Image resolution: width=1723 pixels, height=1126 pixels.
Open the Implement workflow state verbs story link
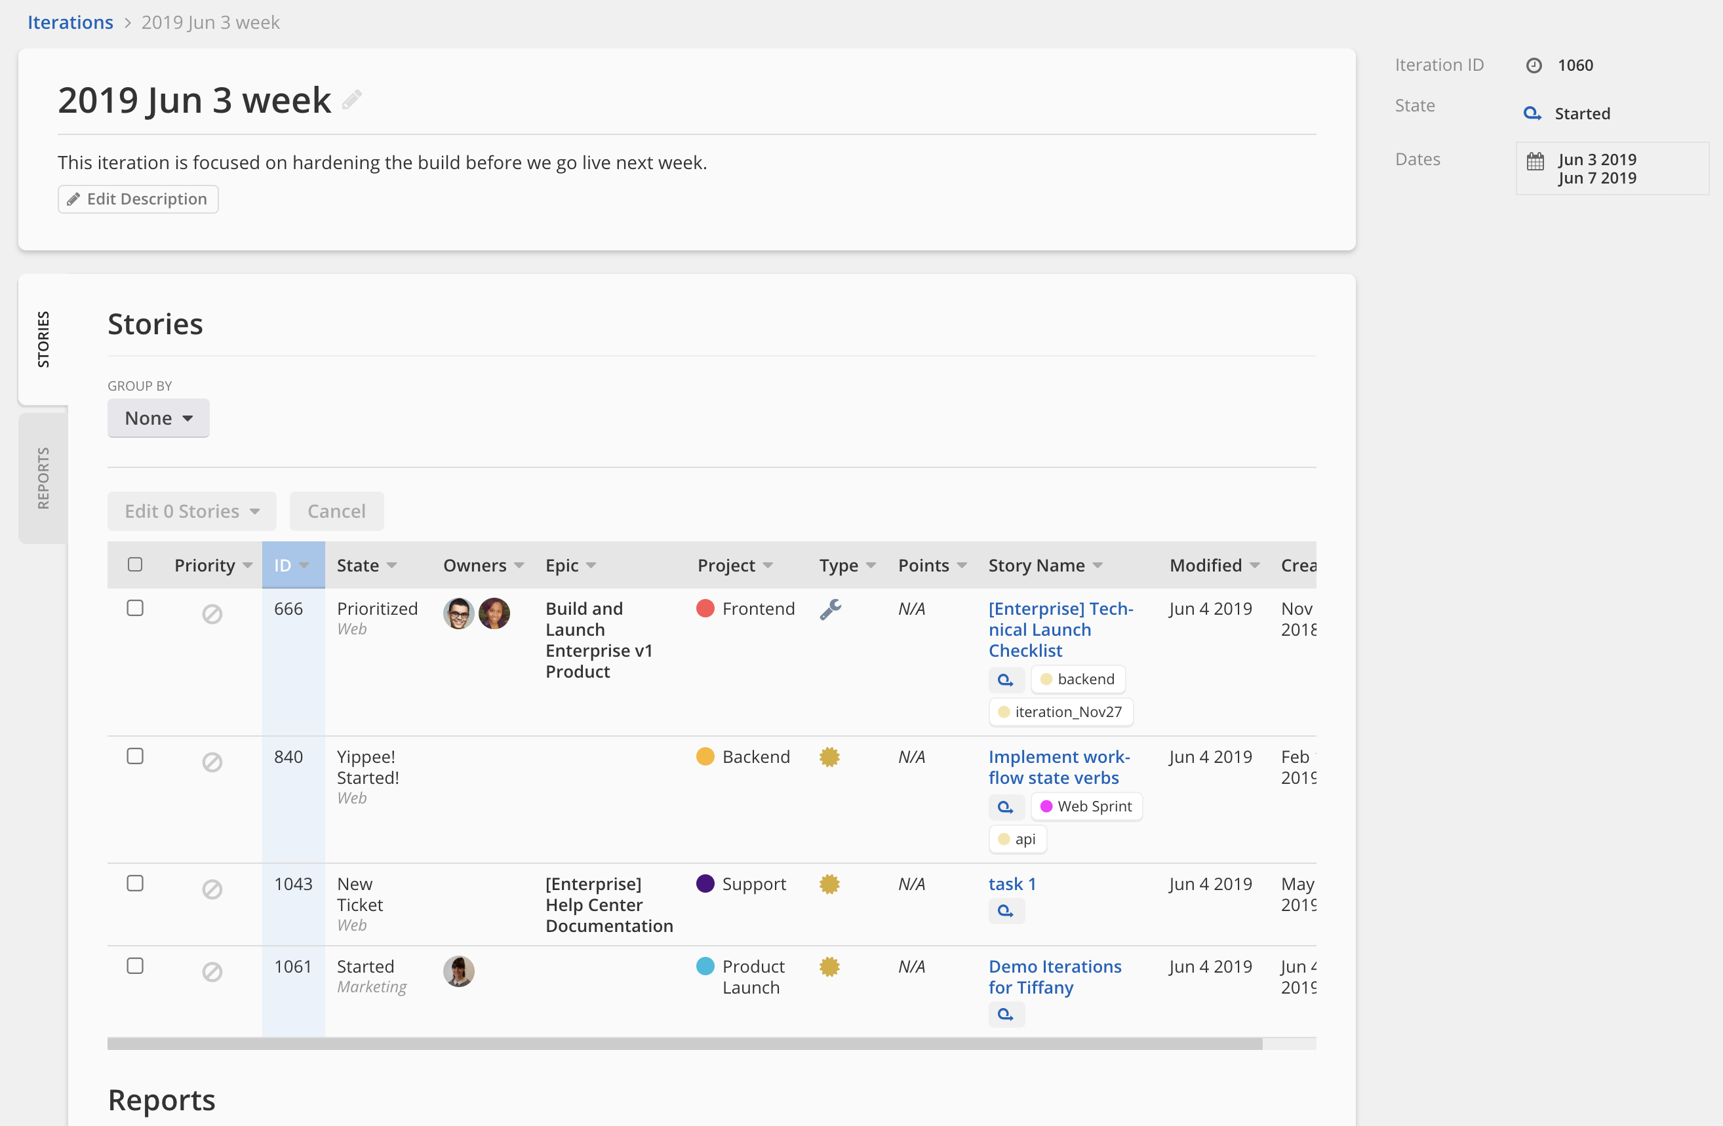coord(1058,767)
